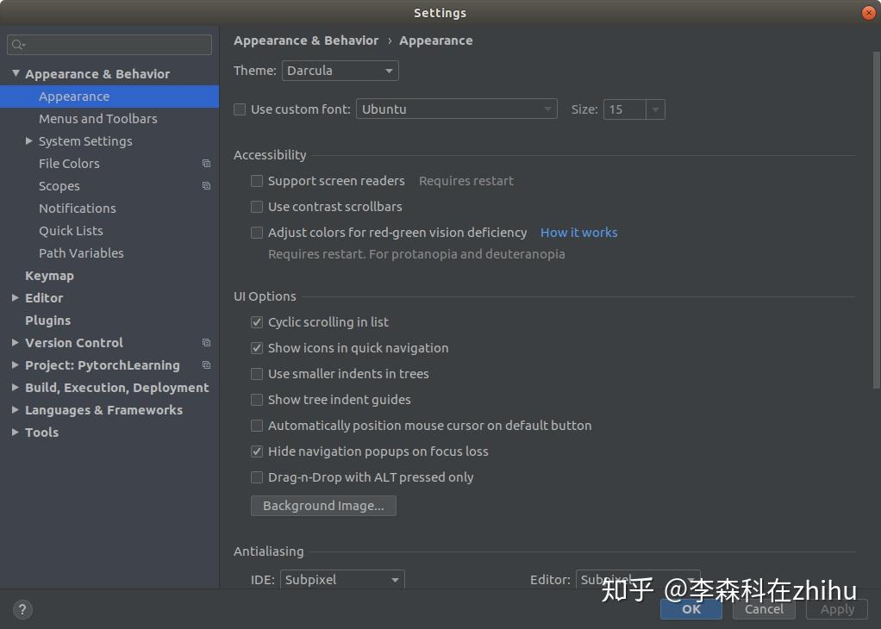Enable Use smaller indents in trees
Viewport: 881px width, 629px height.
257,374
